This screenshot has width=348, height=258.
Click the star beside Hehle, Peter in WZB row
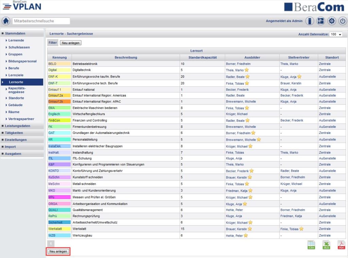246,235
